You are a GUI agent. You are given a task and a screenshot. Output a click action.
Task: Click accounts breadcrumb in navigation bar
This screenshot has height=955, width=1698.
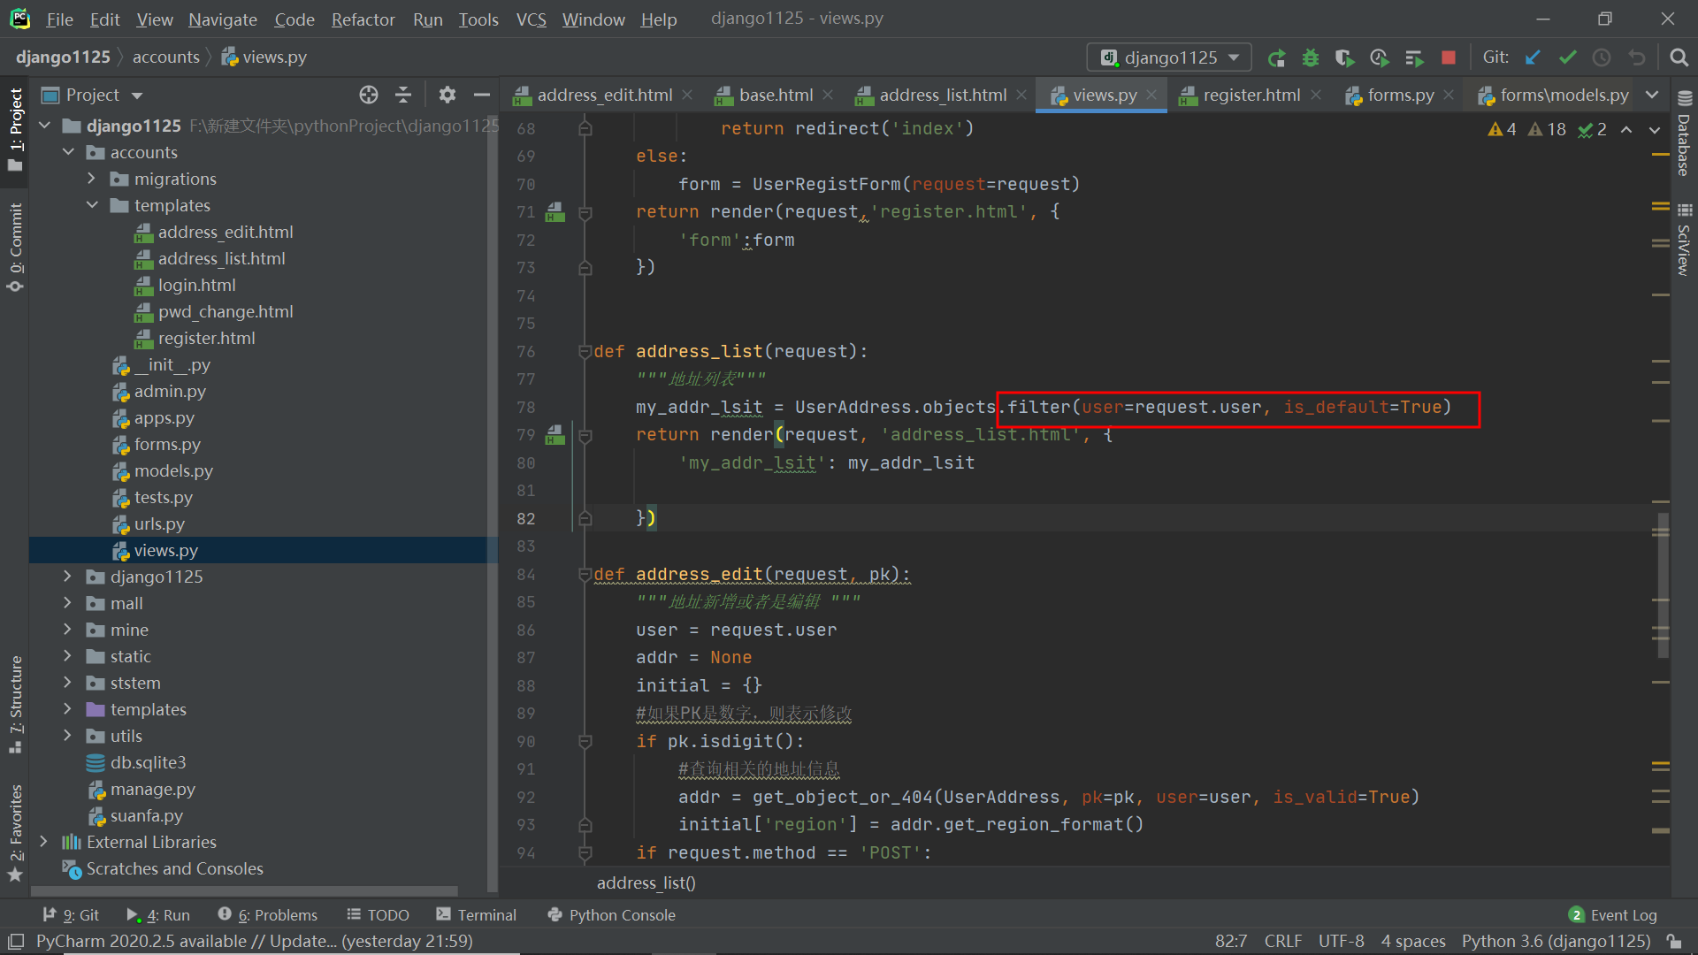pos(165,57)
